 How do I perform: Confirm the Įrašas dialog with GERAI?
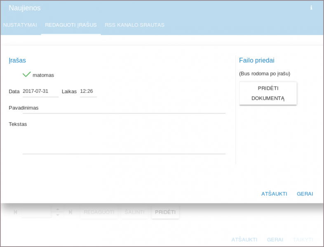tap(305, 194)
